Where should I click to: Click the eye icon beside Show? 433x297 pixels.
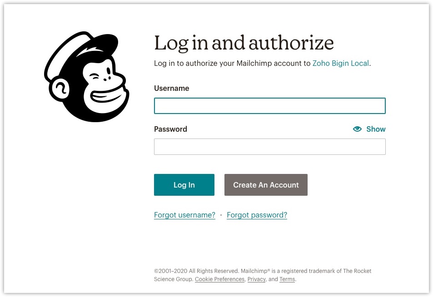(x=357, y=129)
